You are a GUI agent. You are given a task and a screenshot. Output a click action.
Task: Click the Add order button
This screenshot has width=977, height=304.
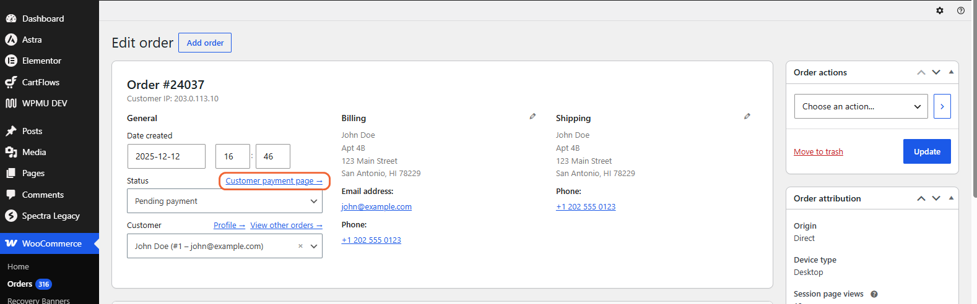click(x=205, y=43)
